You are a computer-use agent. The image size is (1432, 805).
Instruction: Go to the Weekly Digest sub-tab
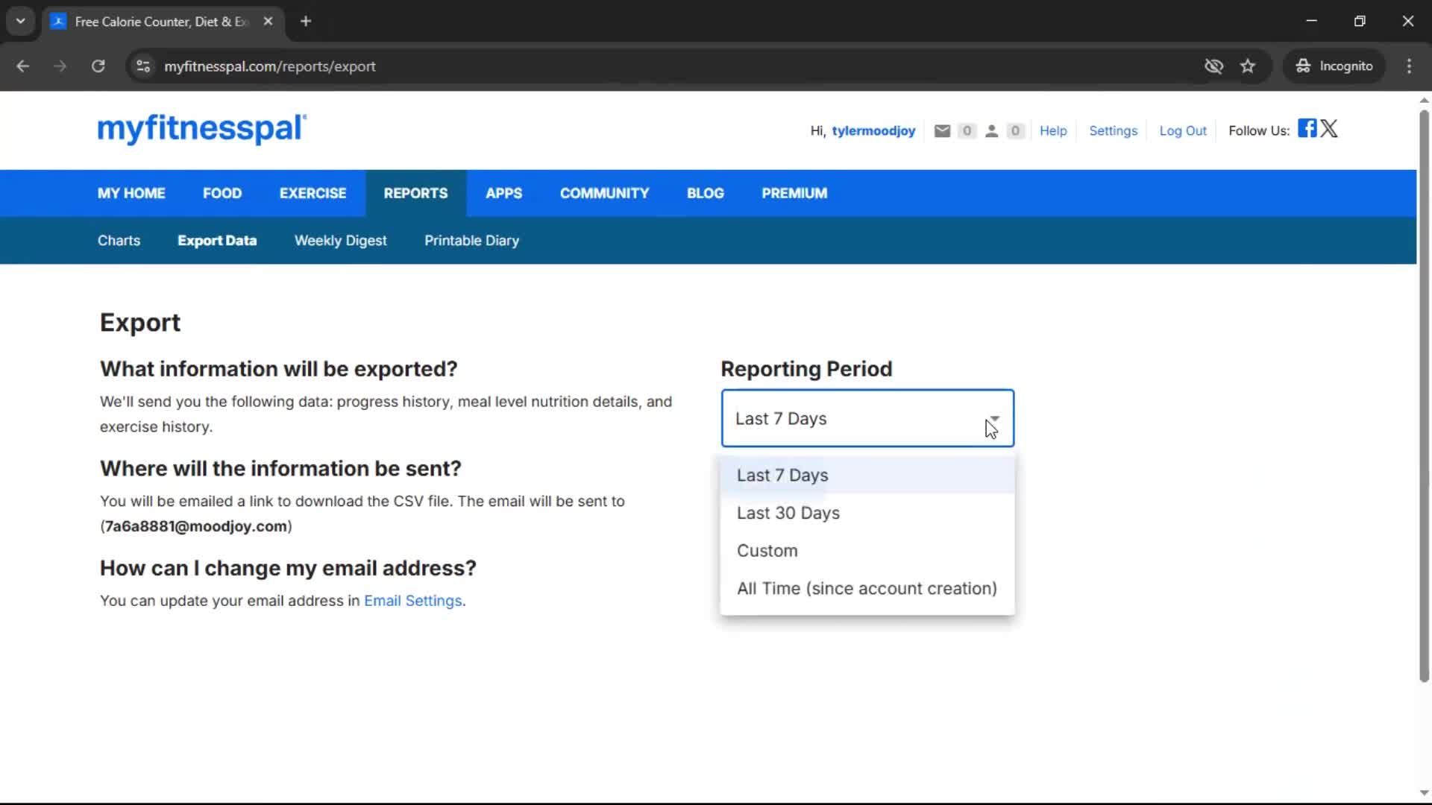tap(340, 241)
